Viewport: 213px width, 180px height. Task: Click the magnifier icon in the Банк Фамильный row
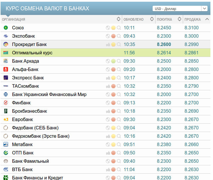[119, 161]
